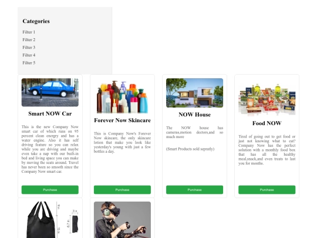Click the Categories heading
The image size is (317, 238).
(36, 21)
